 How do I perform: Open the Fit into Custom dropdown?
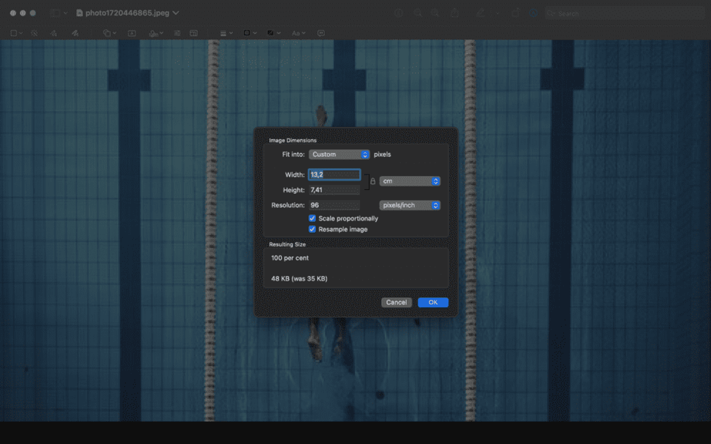click(x=339, y=155)
